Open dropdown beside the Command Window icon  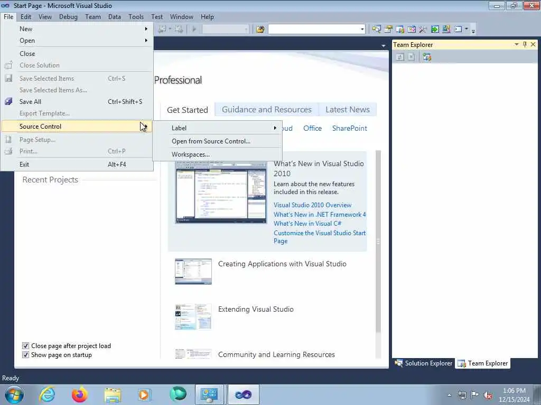coord(467,29)
